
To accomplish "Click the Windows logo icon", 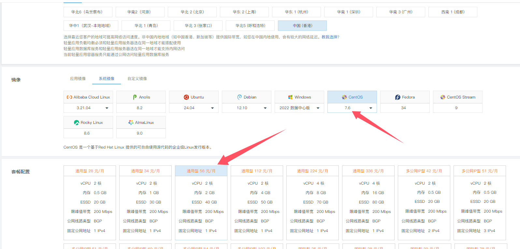I will [290, 97].
